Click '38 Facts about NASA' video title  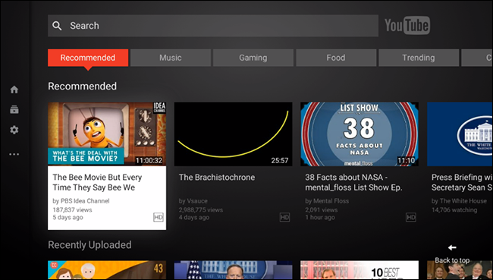(353, 182)
